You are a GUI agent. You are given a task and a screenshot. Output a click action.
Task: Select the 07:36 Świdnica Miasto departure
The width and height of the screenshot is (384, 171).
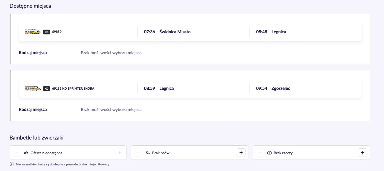167,32
